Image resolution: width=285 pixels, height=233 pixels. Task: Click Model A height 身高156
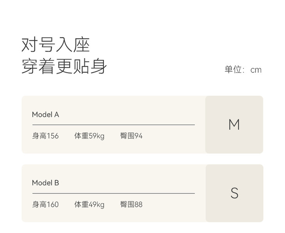tap(45, 136)
